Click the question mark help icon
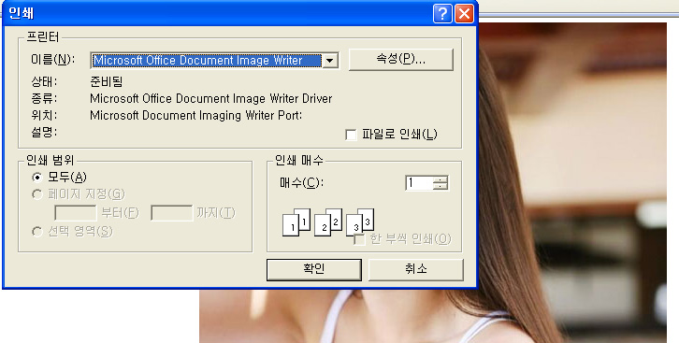This screenshot has height=343, width=679. (x=442, y=14)
